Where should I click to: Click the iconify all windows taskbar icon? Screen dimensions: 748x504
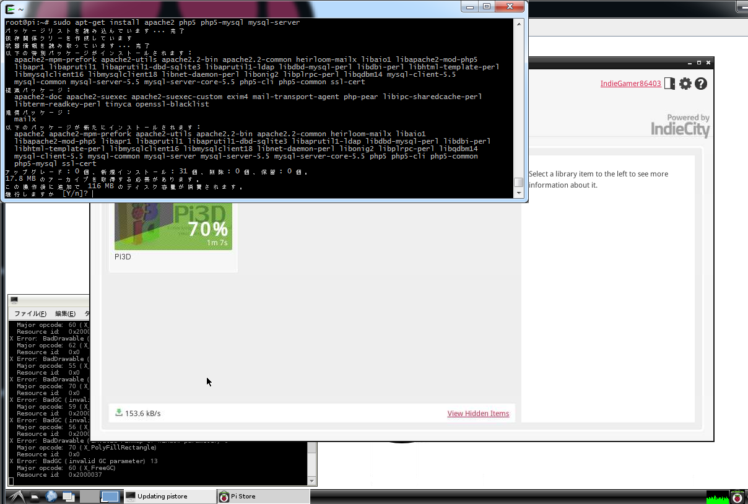click(68, 497)
